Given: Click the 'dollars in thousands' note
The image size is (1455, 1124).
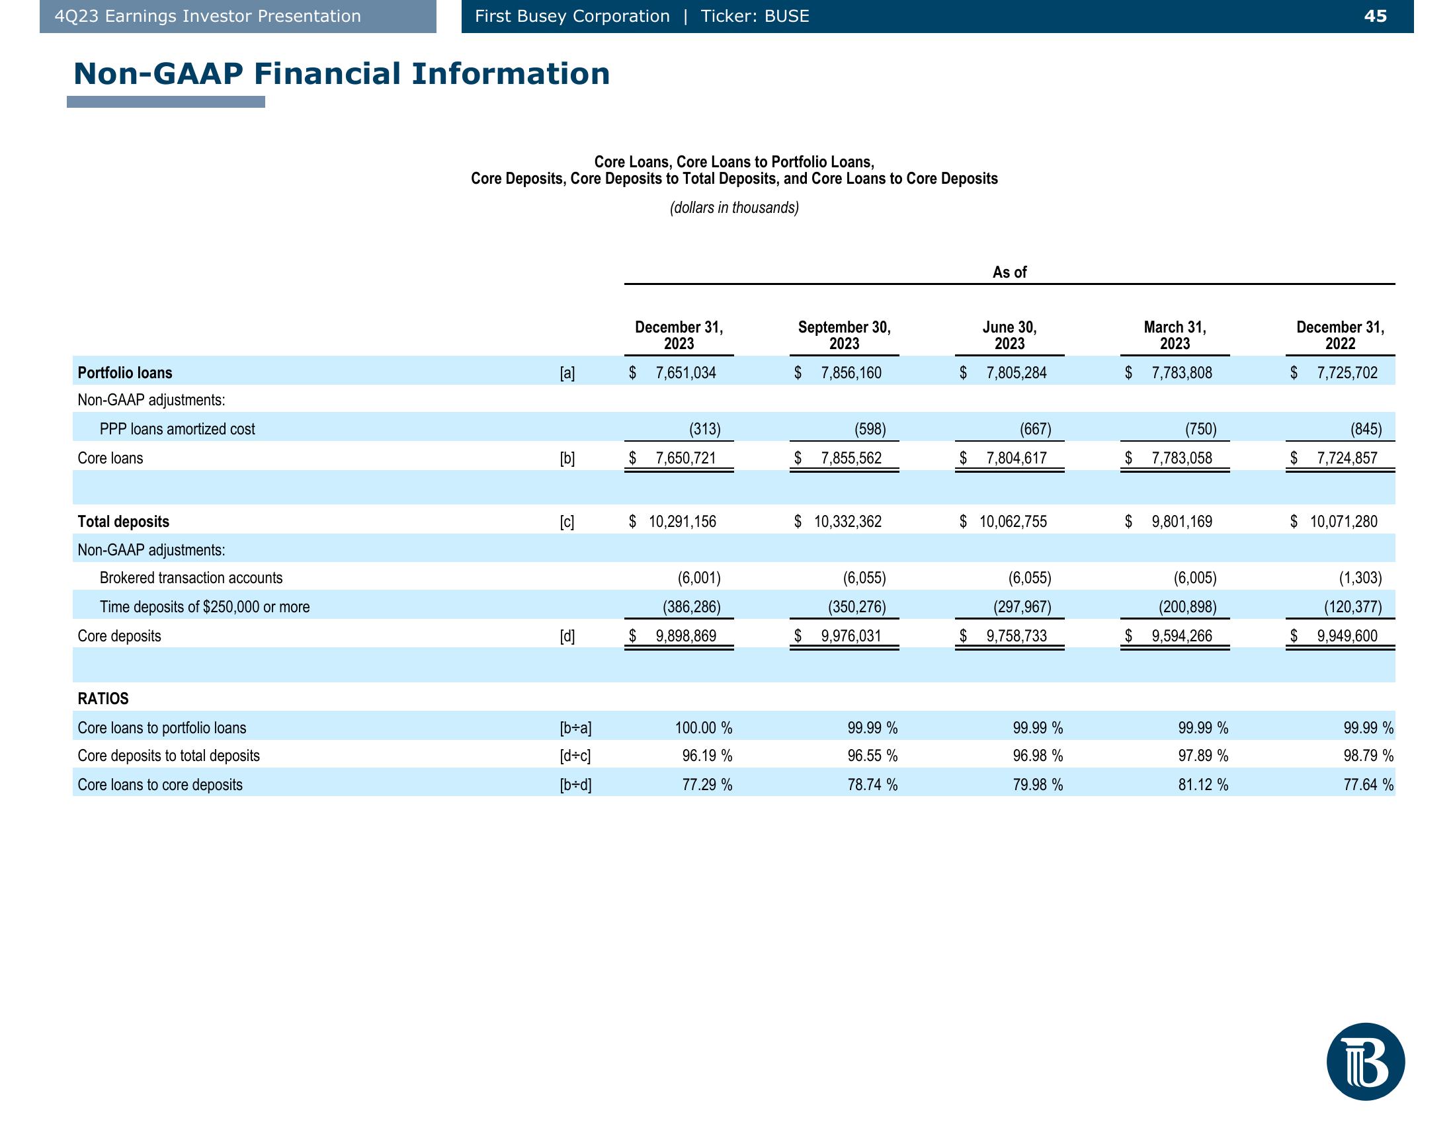Looking at the screenshot, I should [x=734, y=208].
